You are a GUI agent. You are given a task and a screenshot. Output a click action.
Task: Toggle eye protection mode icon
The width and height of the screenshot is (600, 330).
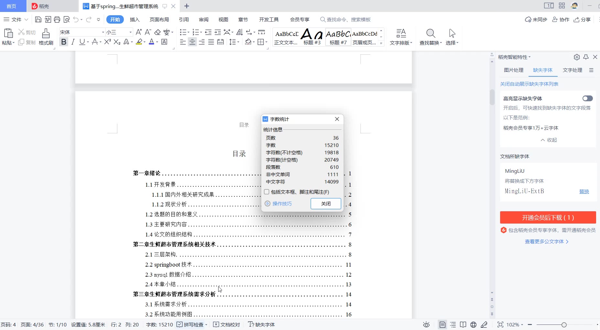(x=426, y=324)
